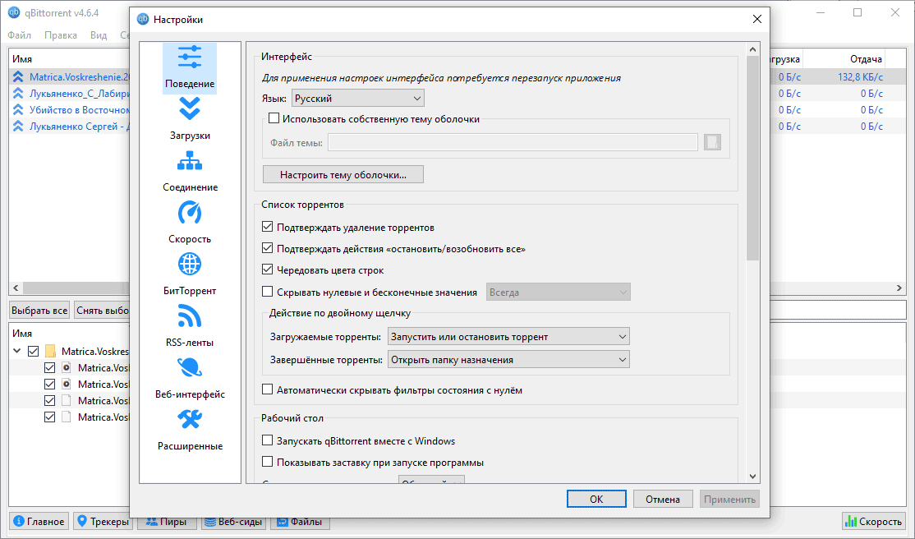Show the Скорость tab at bottom right
Image resolution: width=915 pixels, height=539 pixels.
(x=874, y=522)
